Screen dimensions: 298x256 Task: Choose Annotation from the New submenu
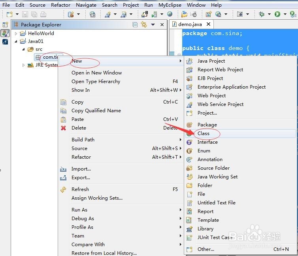240,160
